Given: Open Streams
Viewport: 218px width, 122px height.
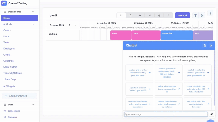Looking at the screenshot, I should tap(12, 117).
